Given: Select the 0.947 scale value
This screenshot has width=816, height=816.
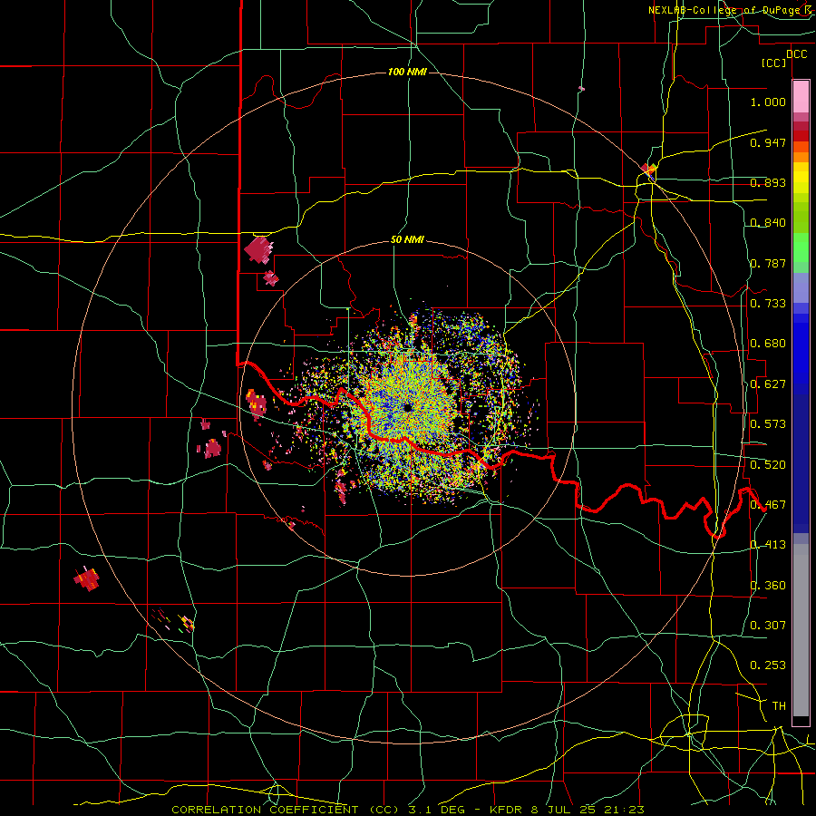Looking at the screenshot, I should [x=768, y=142].
